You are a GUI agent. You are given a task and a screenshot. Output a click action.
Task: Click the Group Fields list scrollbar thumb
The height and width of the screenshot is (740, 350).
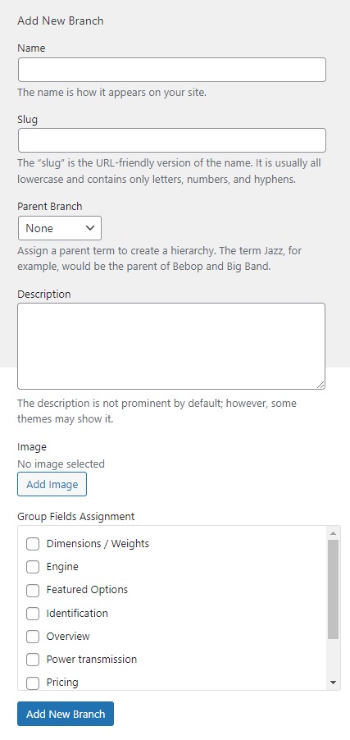pyautogui.click(x=333, y=589)
